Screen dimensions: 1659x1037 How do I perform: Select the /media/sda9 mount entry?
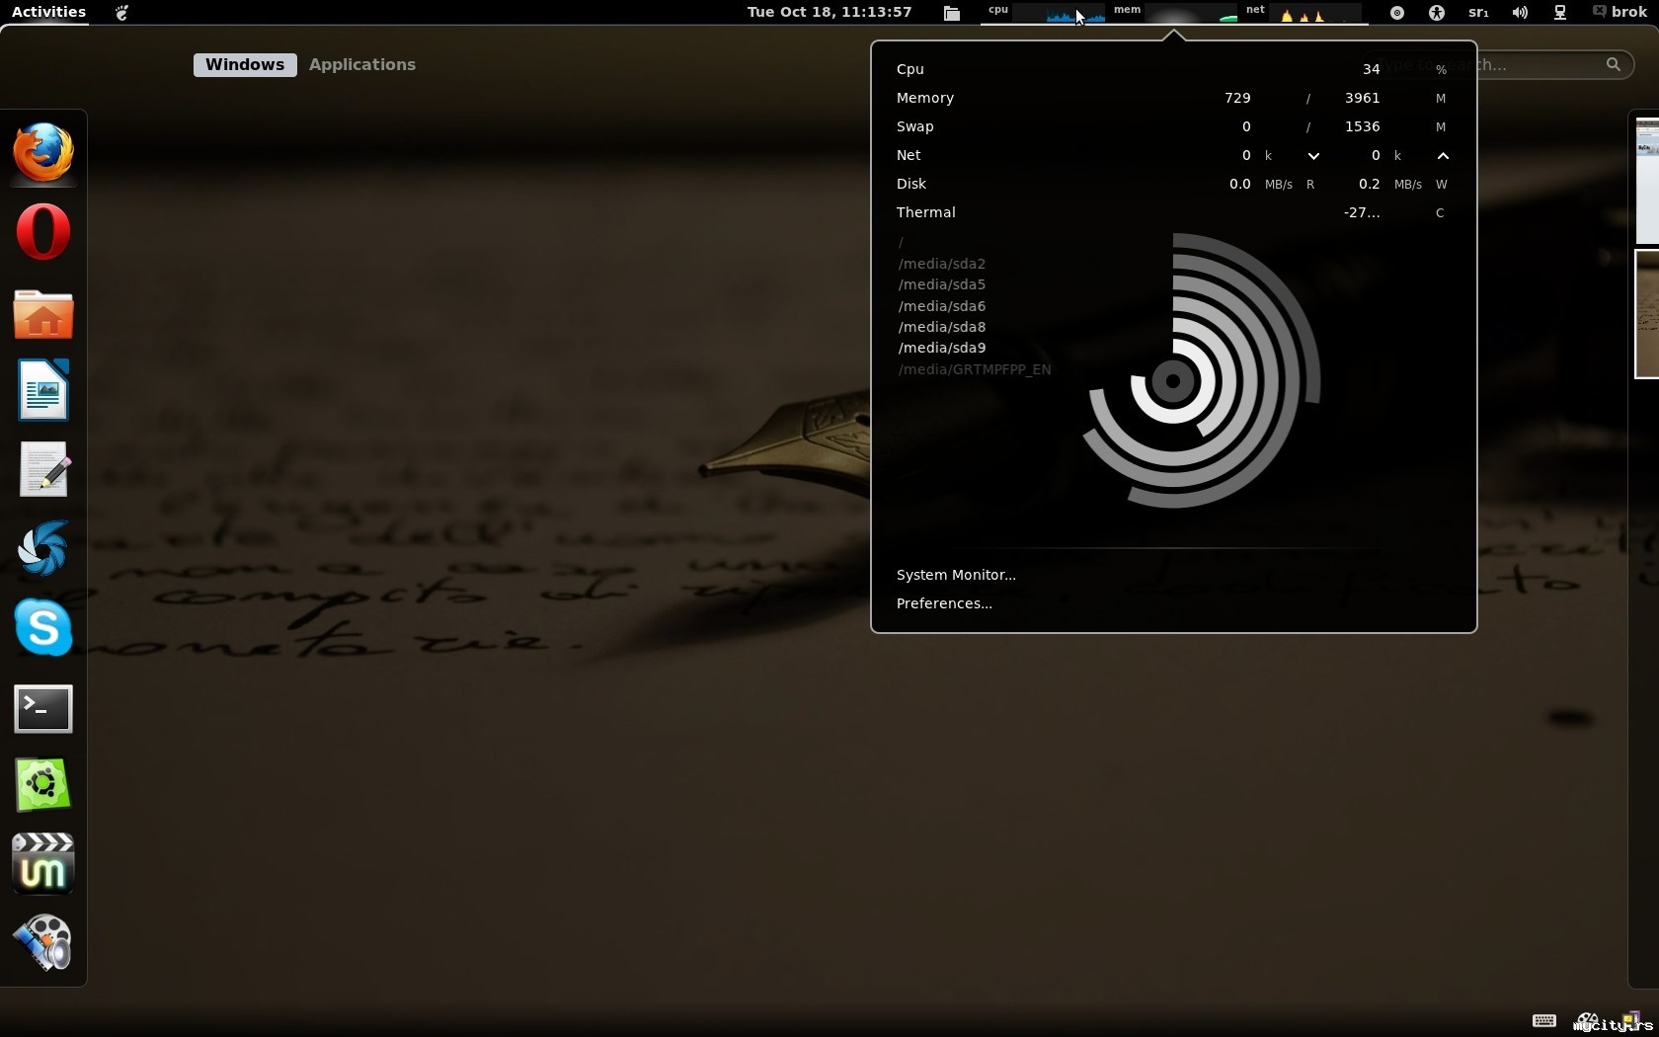click(x=942, y=348)
